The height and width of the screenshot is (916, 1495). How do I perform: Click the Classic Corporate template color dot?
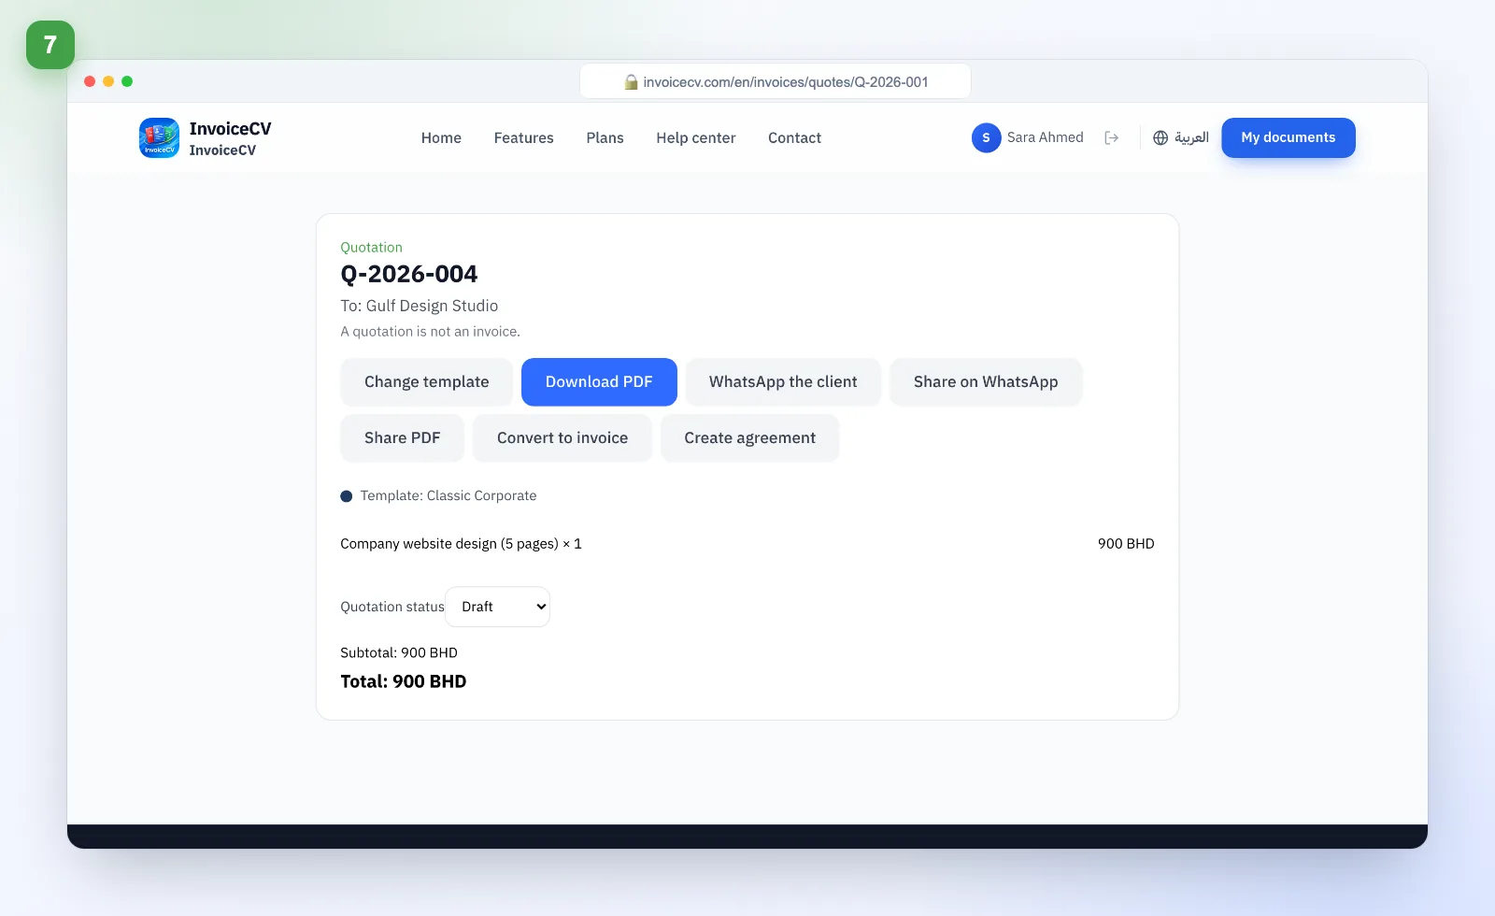click(347, 496)
